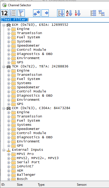
Task: Expand the Serial Port folder
Action: tap(9, 162)
